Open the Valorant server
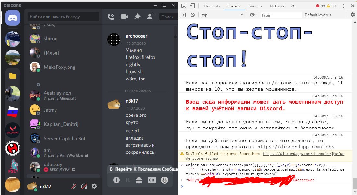This screenshot has height=195, width=357. 13,130
